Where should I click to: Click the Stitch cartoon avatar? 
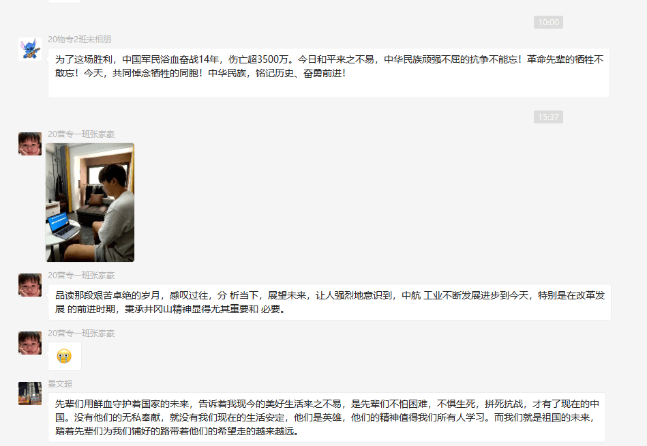coord(30,49)
